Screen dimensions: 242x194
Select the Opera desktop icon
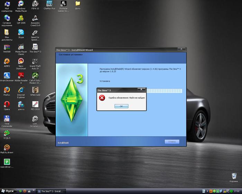(x=7, y=106)
